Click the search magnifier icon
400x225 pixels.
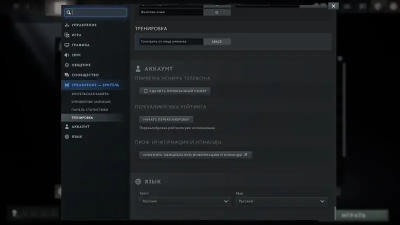68,12
